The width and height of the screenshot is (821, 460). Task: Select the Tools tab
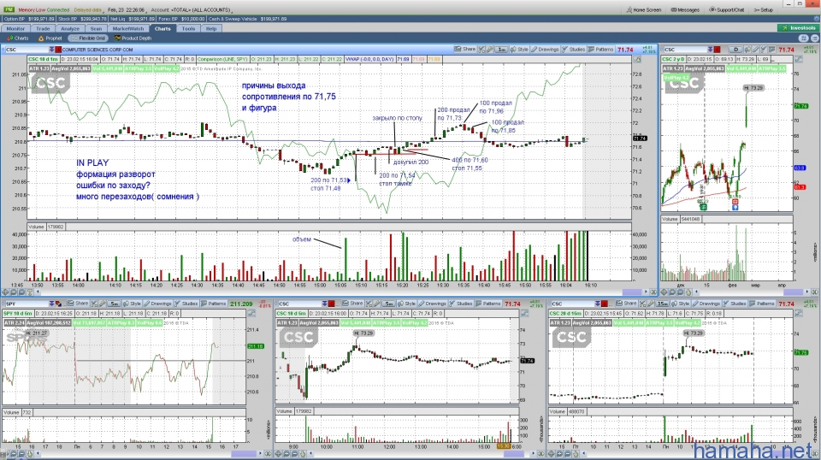pos(188,29)
